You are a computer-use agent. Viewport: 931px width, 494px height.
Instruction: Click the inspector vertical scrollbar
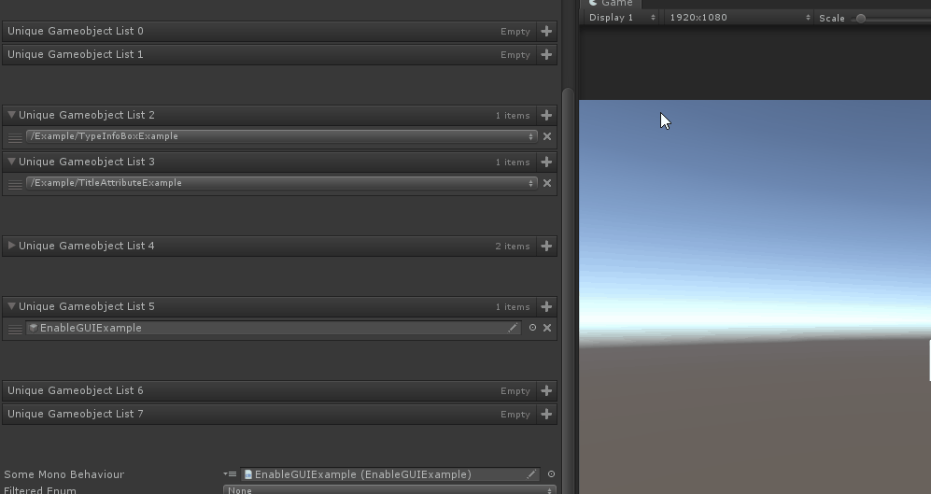[x=568, y=291]
